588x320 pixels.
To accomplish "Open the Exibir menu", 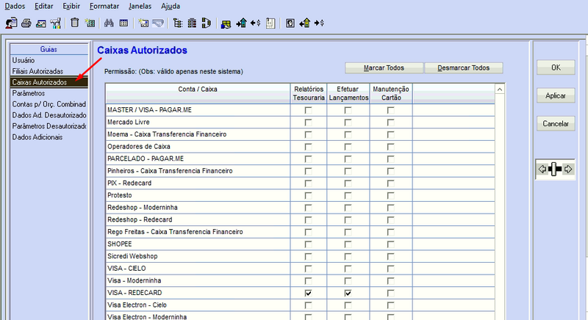I will pyautogui.click(x=71, y=6).
